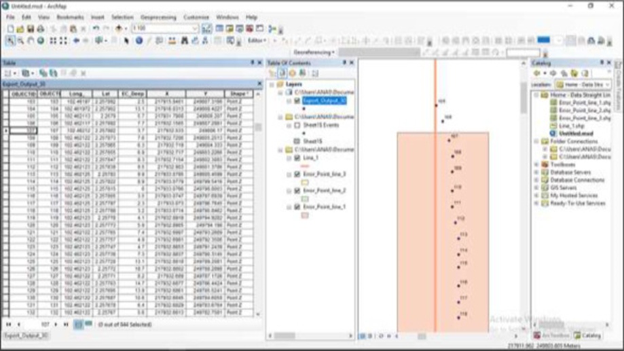Open the map scale dropdown

pos(195,29)
